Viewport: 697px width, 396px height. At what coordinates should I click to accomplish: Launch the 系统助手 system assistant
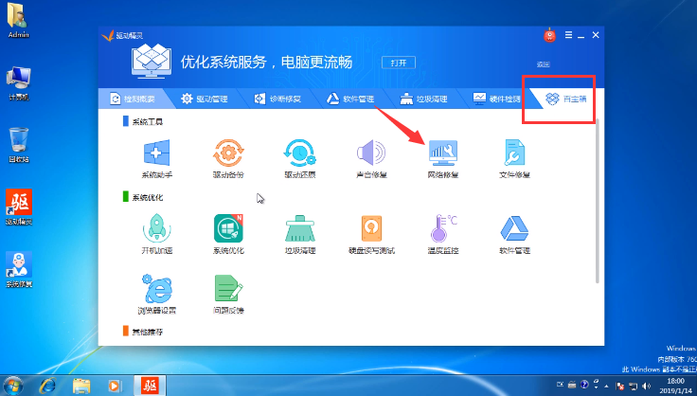click(x=157, y=153)
